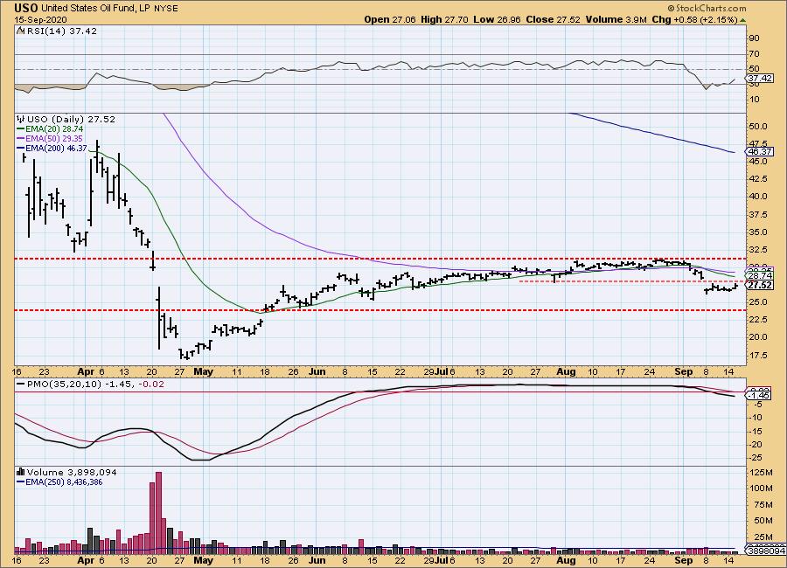Viewport: 787px width, 568px height.
Task: Click the 37.42 RSI value tag
Action: (760, 79)
